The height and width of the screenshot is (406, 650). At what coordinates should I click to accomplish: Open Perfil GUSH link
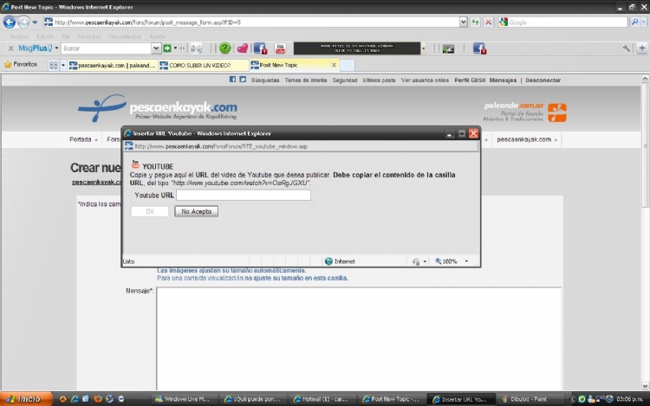(470, 81)
